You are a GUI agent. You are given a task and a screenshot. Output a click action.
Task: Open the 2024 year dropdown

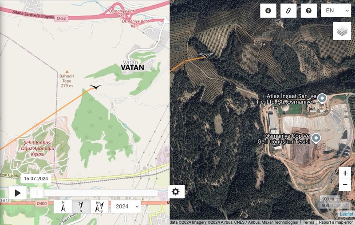pos(126,206)
